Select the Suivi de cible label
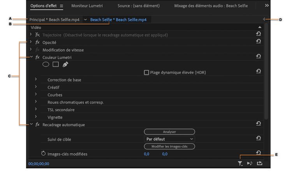 [x=59, y=140]
